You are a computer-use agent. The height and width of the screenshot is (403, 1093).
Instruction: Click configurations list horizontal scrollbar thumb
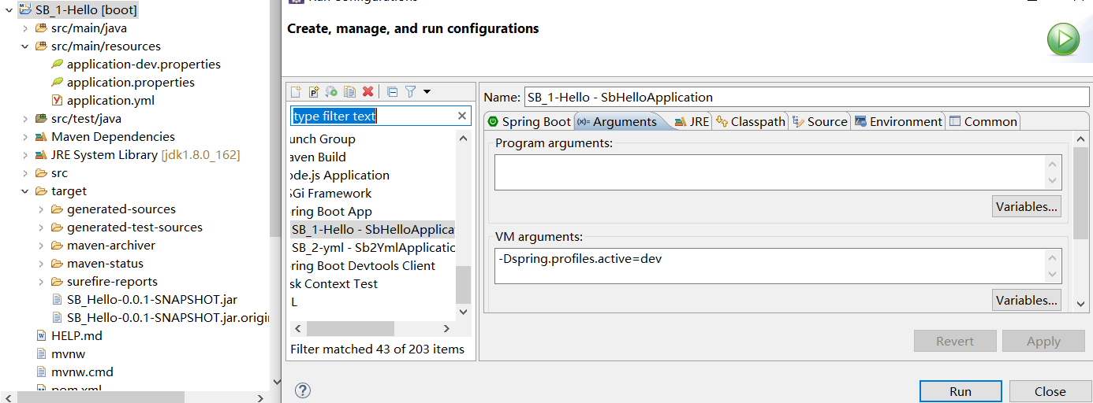click(349, 329)
